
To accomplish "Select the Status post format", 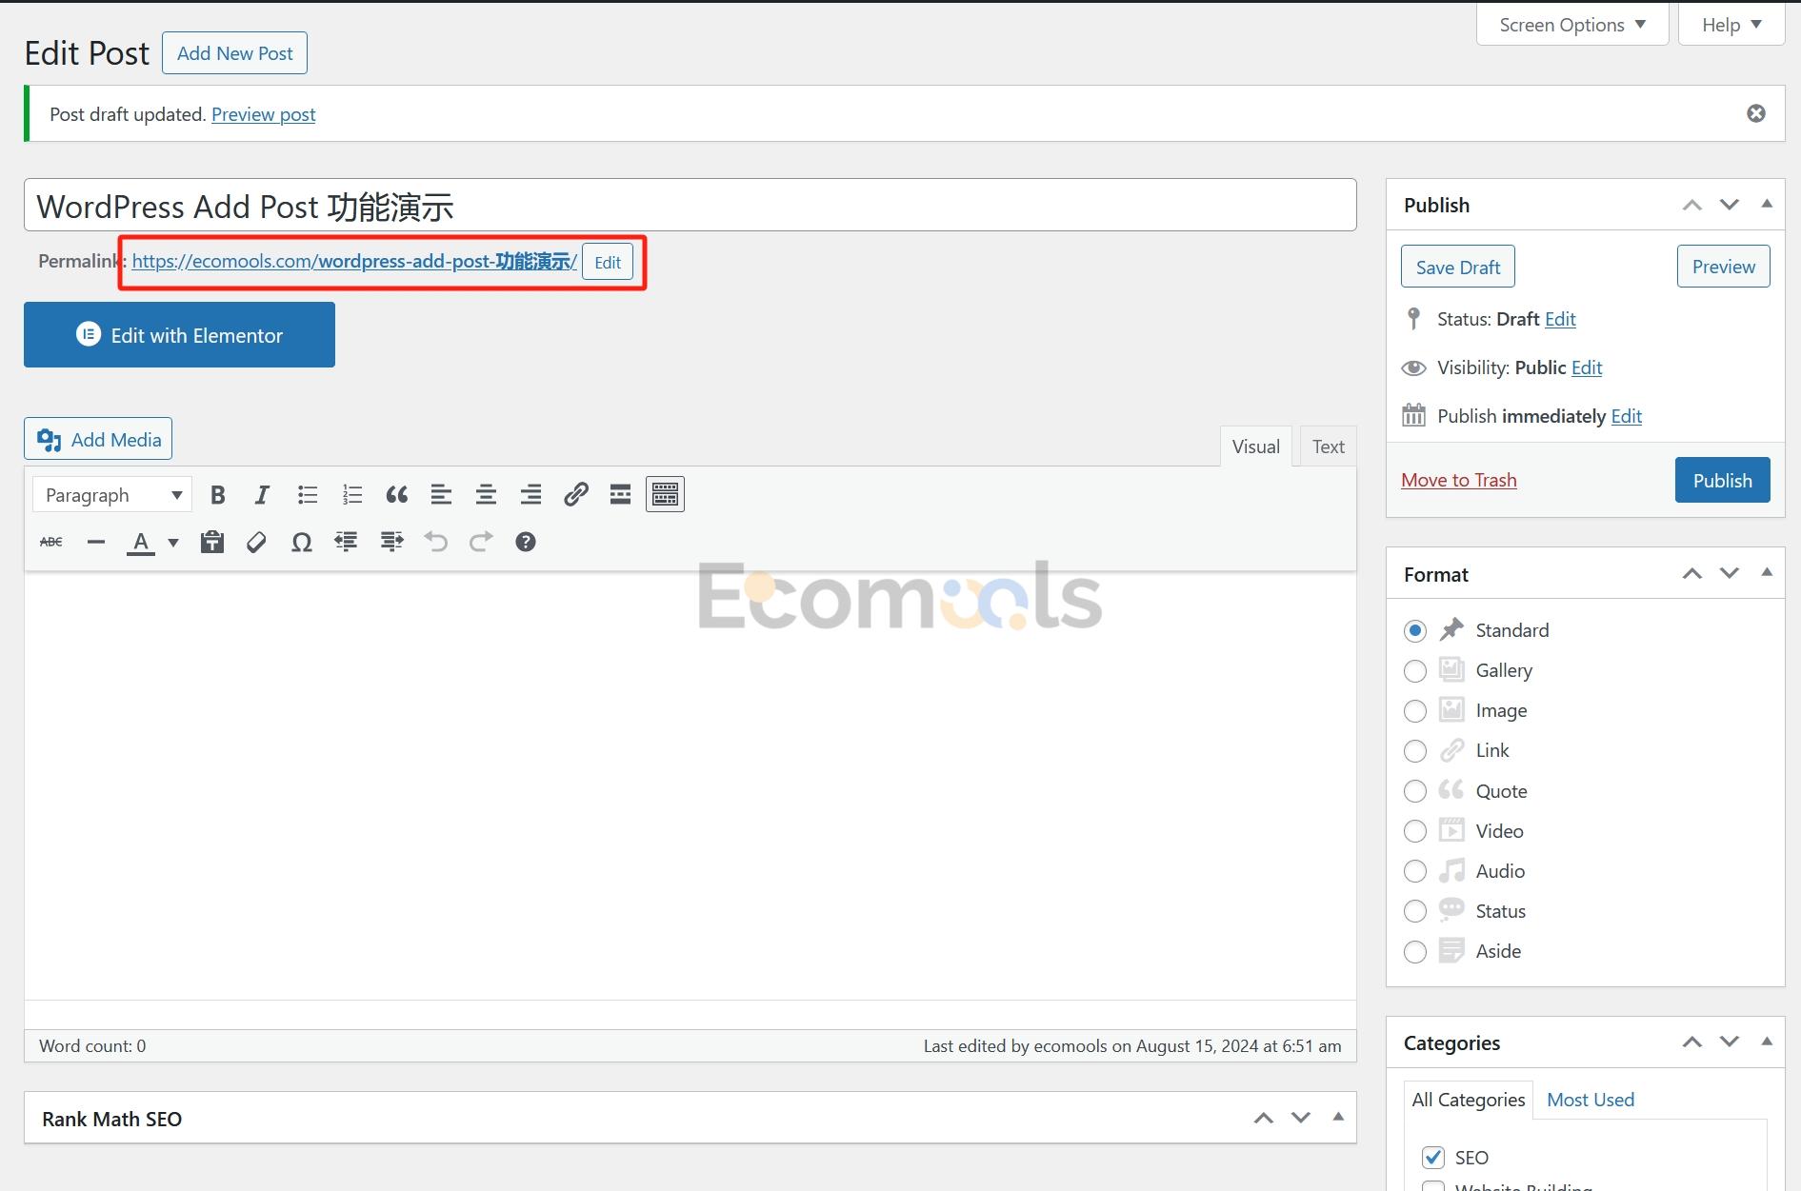I will [x=1415, y=911].
